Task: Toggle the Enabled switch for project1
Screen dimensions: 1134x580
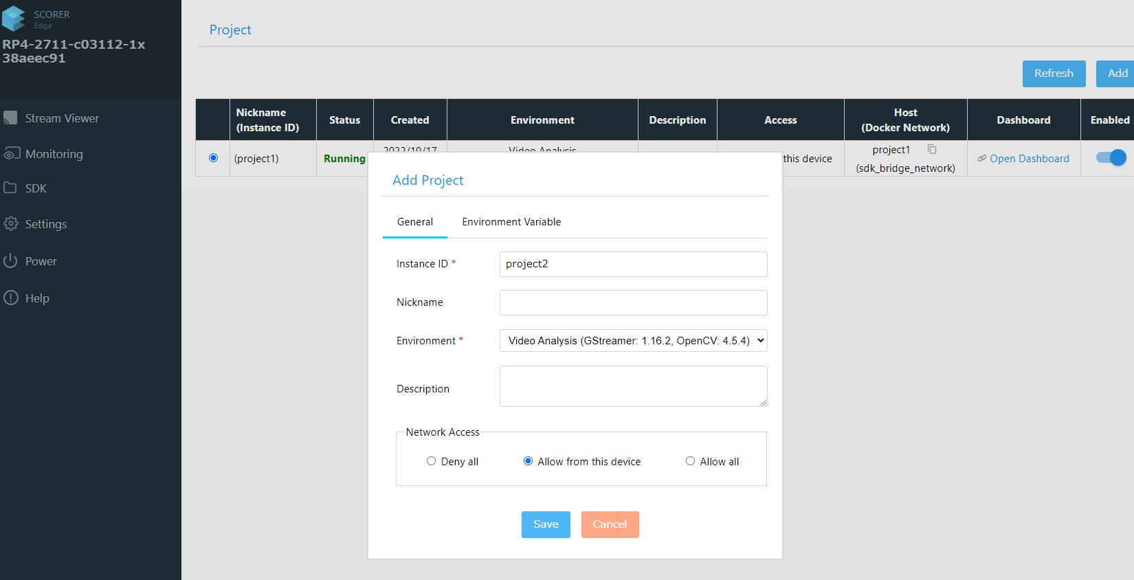Action: pyautogui.click(x=1111, y=157)
